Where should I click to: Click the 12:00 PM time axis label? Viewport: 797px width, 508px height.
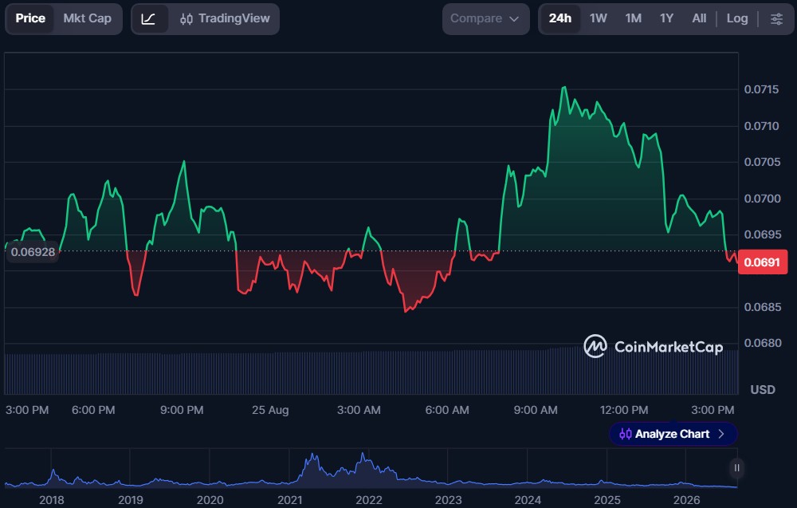tap(624, 410)
